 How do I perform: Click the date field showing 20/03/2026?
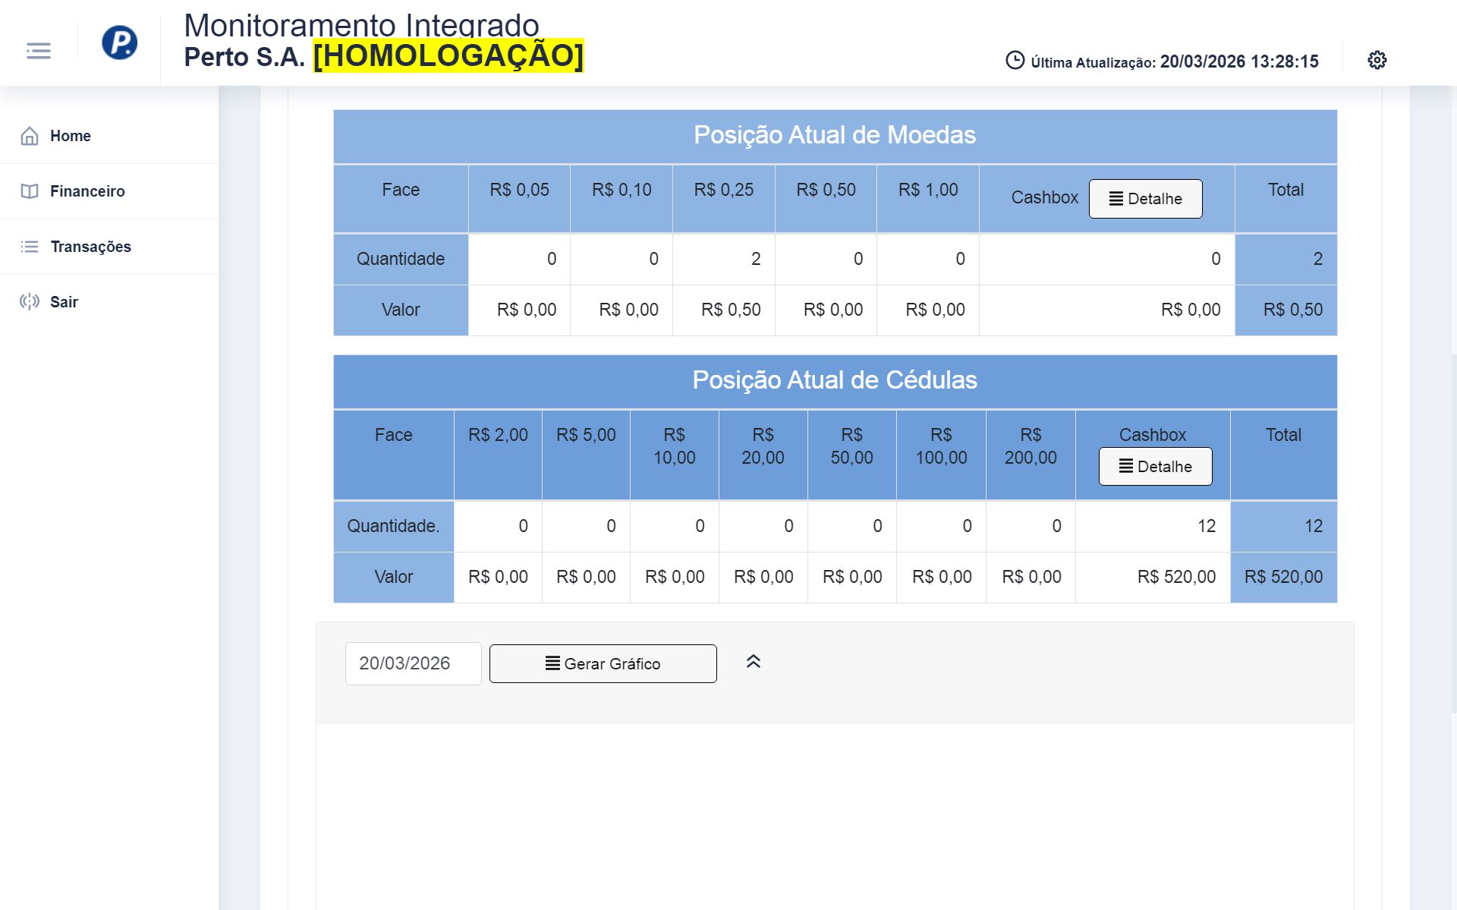point(413,663)
